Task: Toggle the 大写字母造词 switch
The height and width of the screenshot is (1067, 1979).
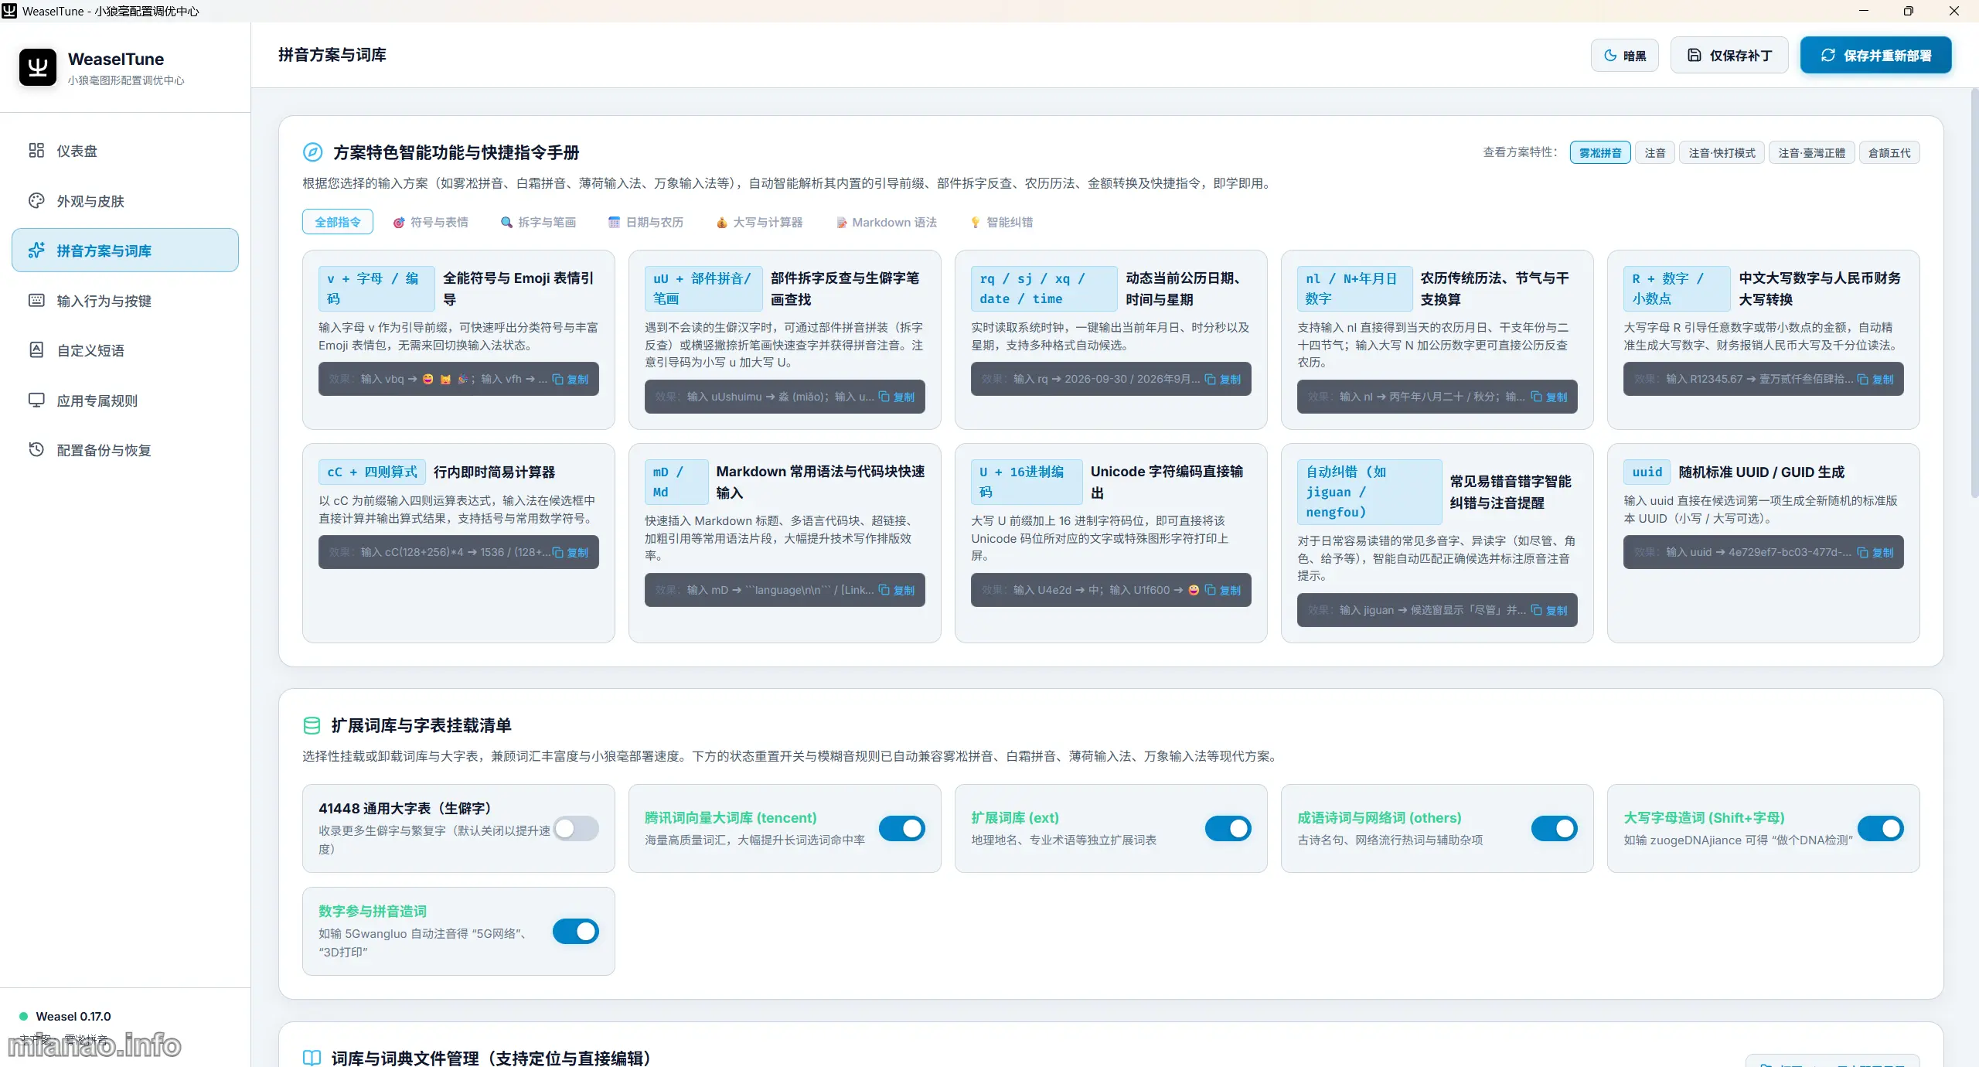Action: point(1881,829)
